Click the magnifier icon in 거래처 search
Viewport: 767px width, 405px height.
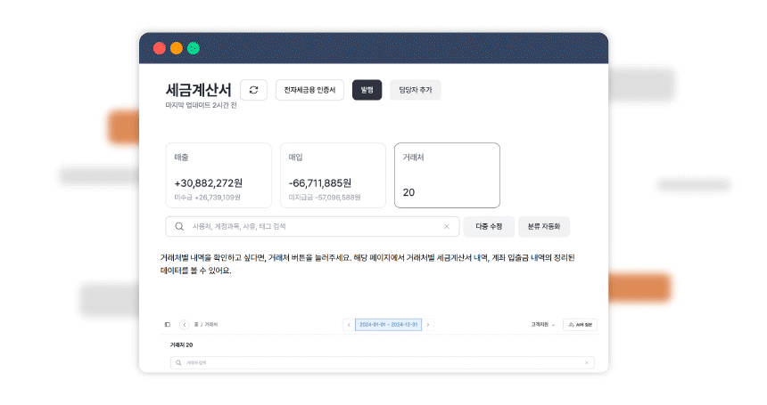(x=178, y=363)
